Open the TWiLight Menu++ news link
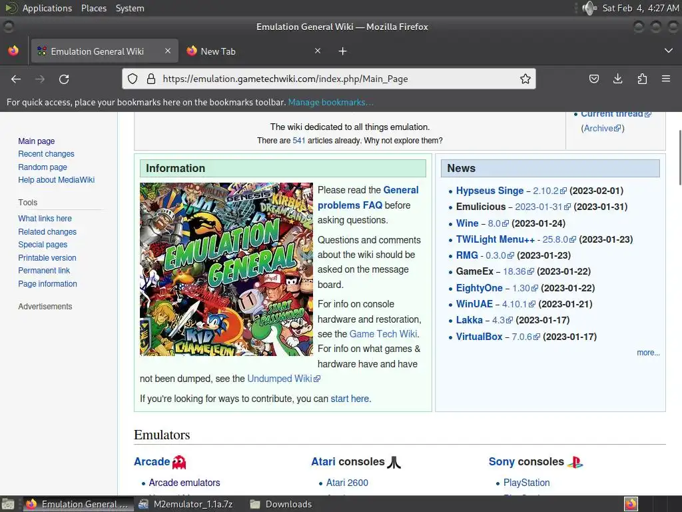Viewport: 682px width, 512px height. (495, 239)
